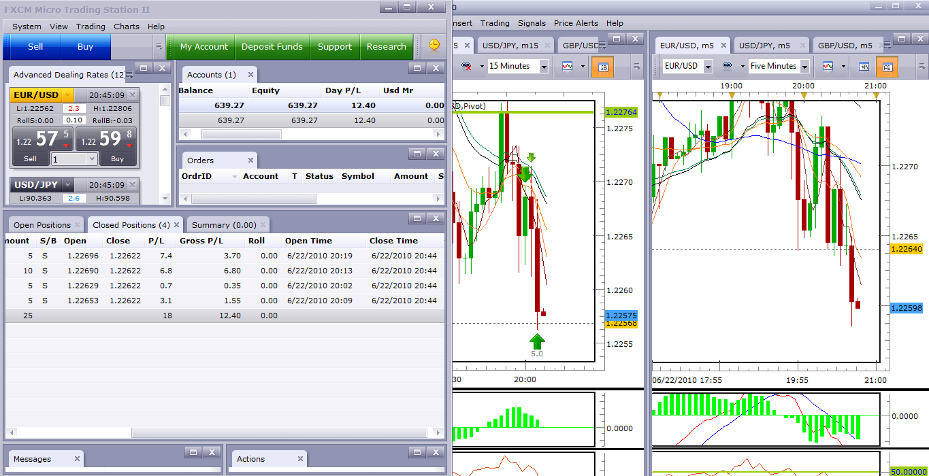Open the 15 Minutes chart toolbar overflow icon
This screenshot has width=929, height=476.
point(637,66)
